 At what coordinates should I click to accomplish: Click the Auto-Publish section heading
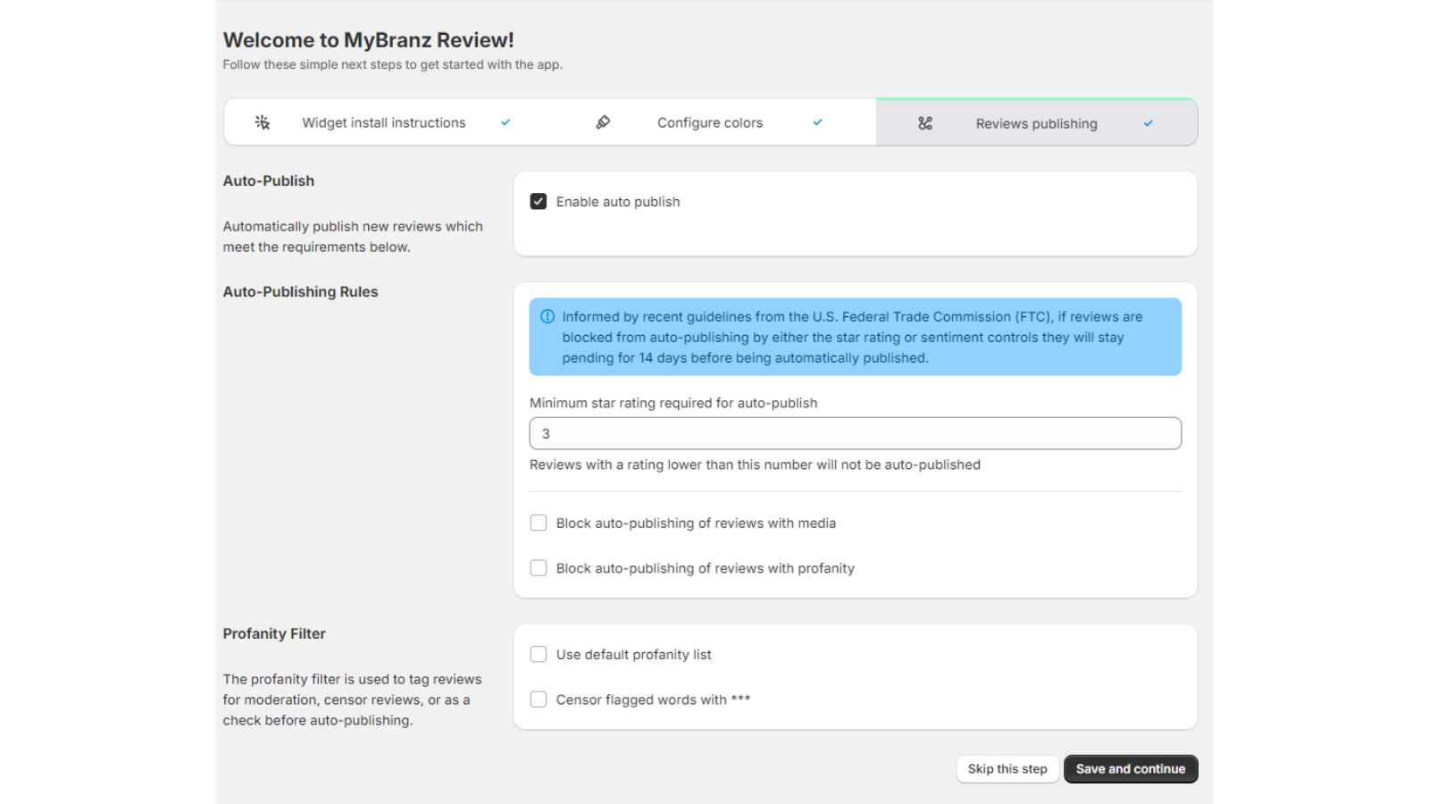pos(269,180)
